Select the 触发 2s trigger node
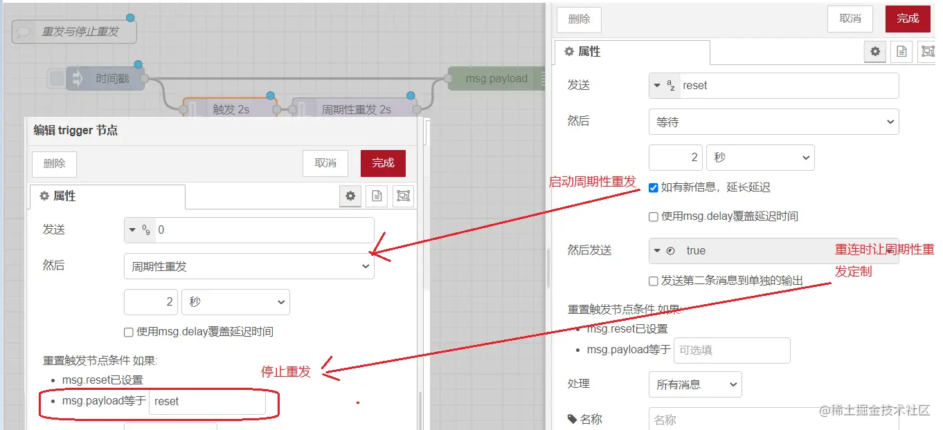943x430 pixels. coord(230,109)
